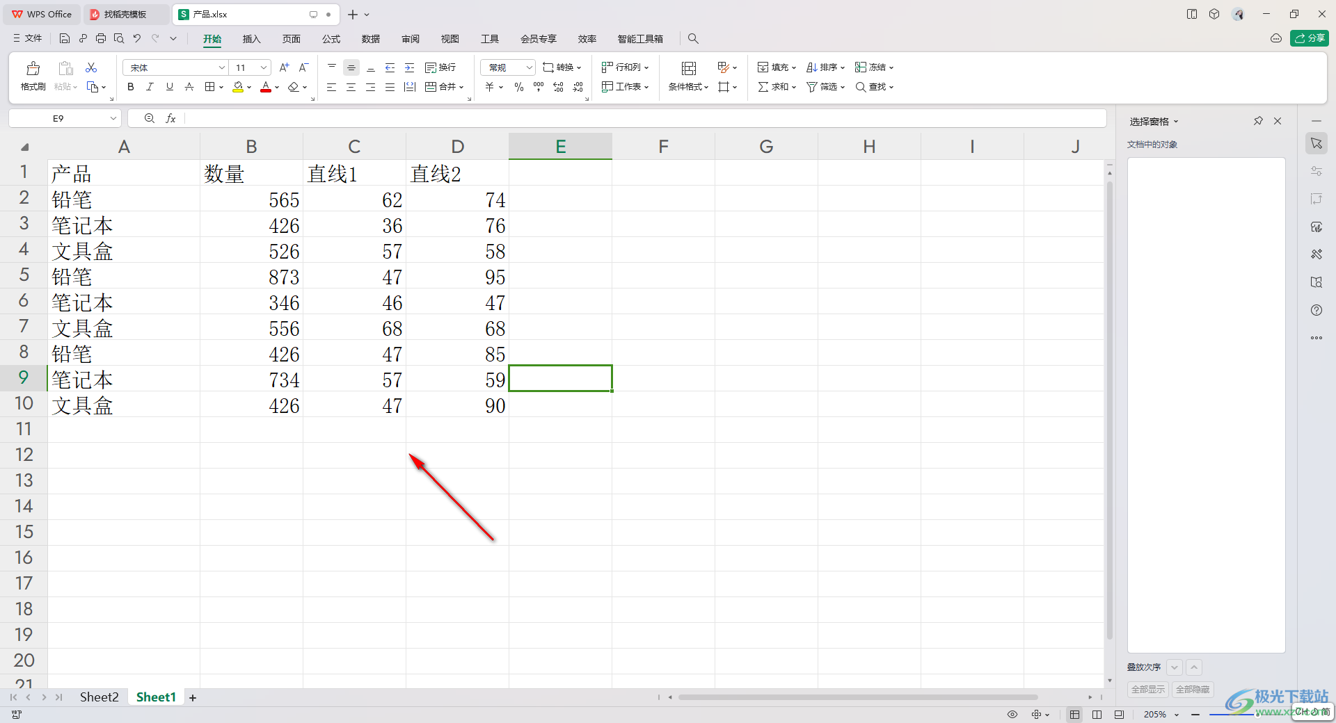The width and height of the screenshot is (1336, 723).
Task: Open the number format 常规 dropdown
Action: [x=529, y=67]
